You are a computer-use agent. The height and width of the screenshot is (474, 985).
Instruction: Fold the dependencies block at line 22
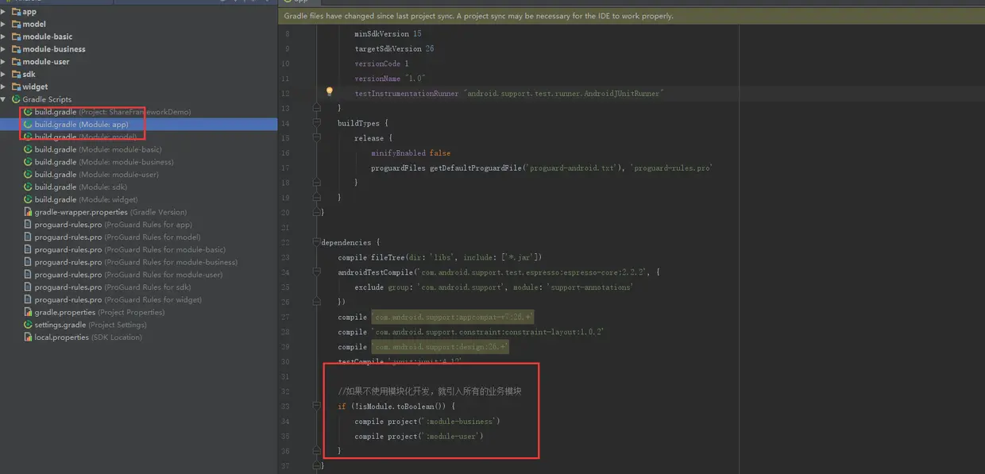pyautogui.click(x=317, y=242)
